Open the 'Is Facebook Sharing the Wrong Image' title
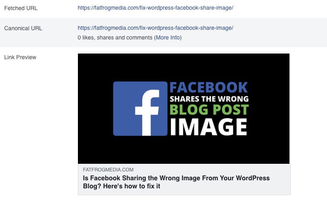Screen dimensions: 327x200 (176, 182)
